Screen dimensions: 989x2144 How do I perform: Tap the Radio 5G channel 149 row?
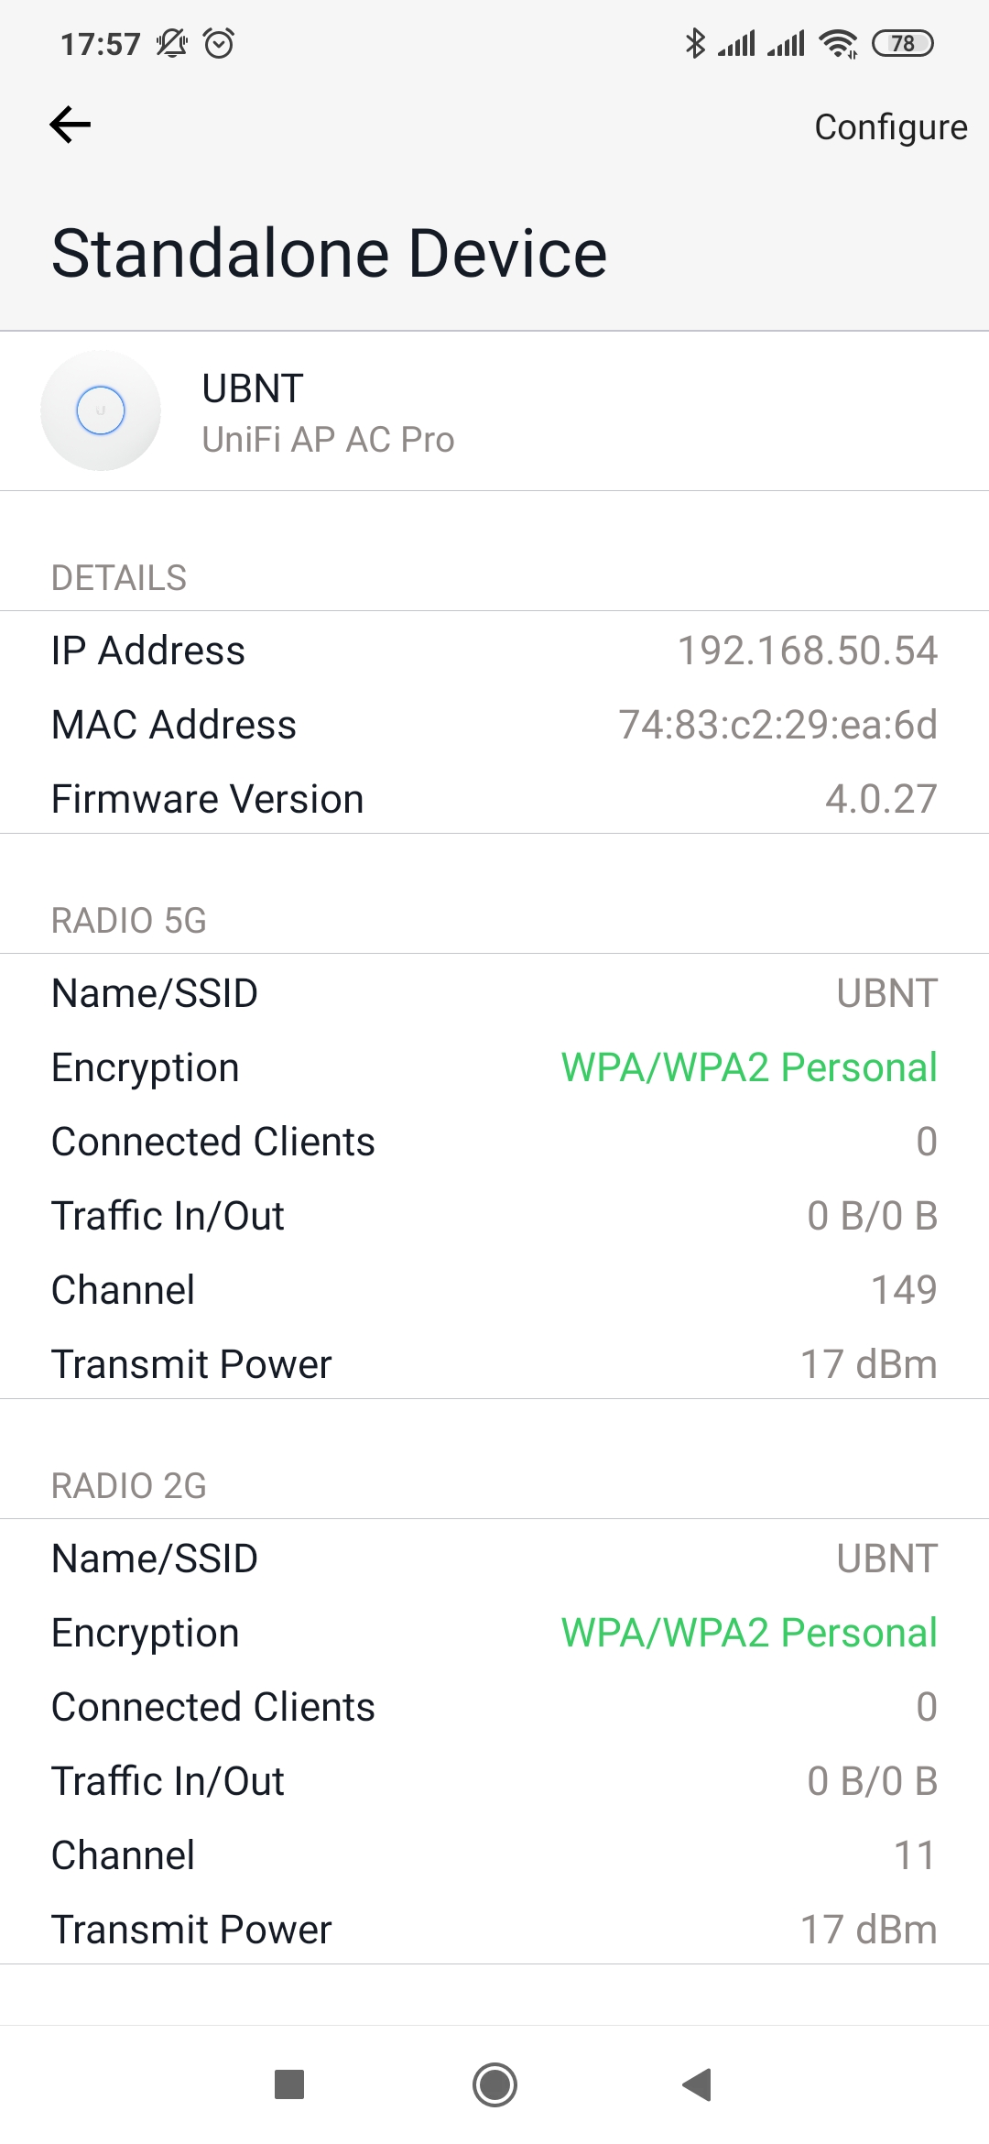click(x=494, y=1290)
